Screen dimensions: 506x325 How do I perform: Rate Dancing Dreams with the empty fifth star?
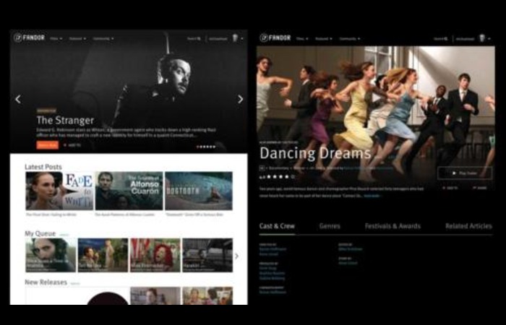pyautogui.click(x=293, y=177)
